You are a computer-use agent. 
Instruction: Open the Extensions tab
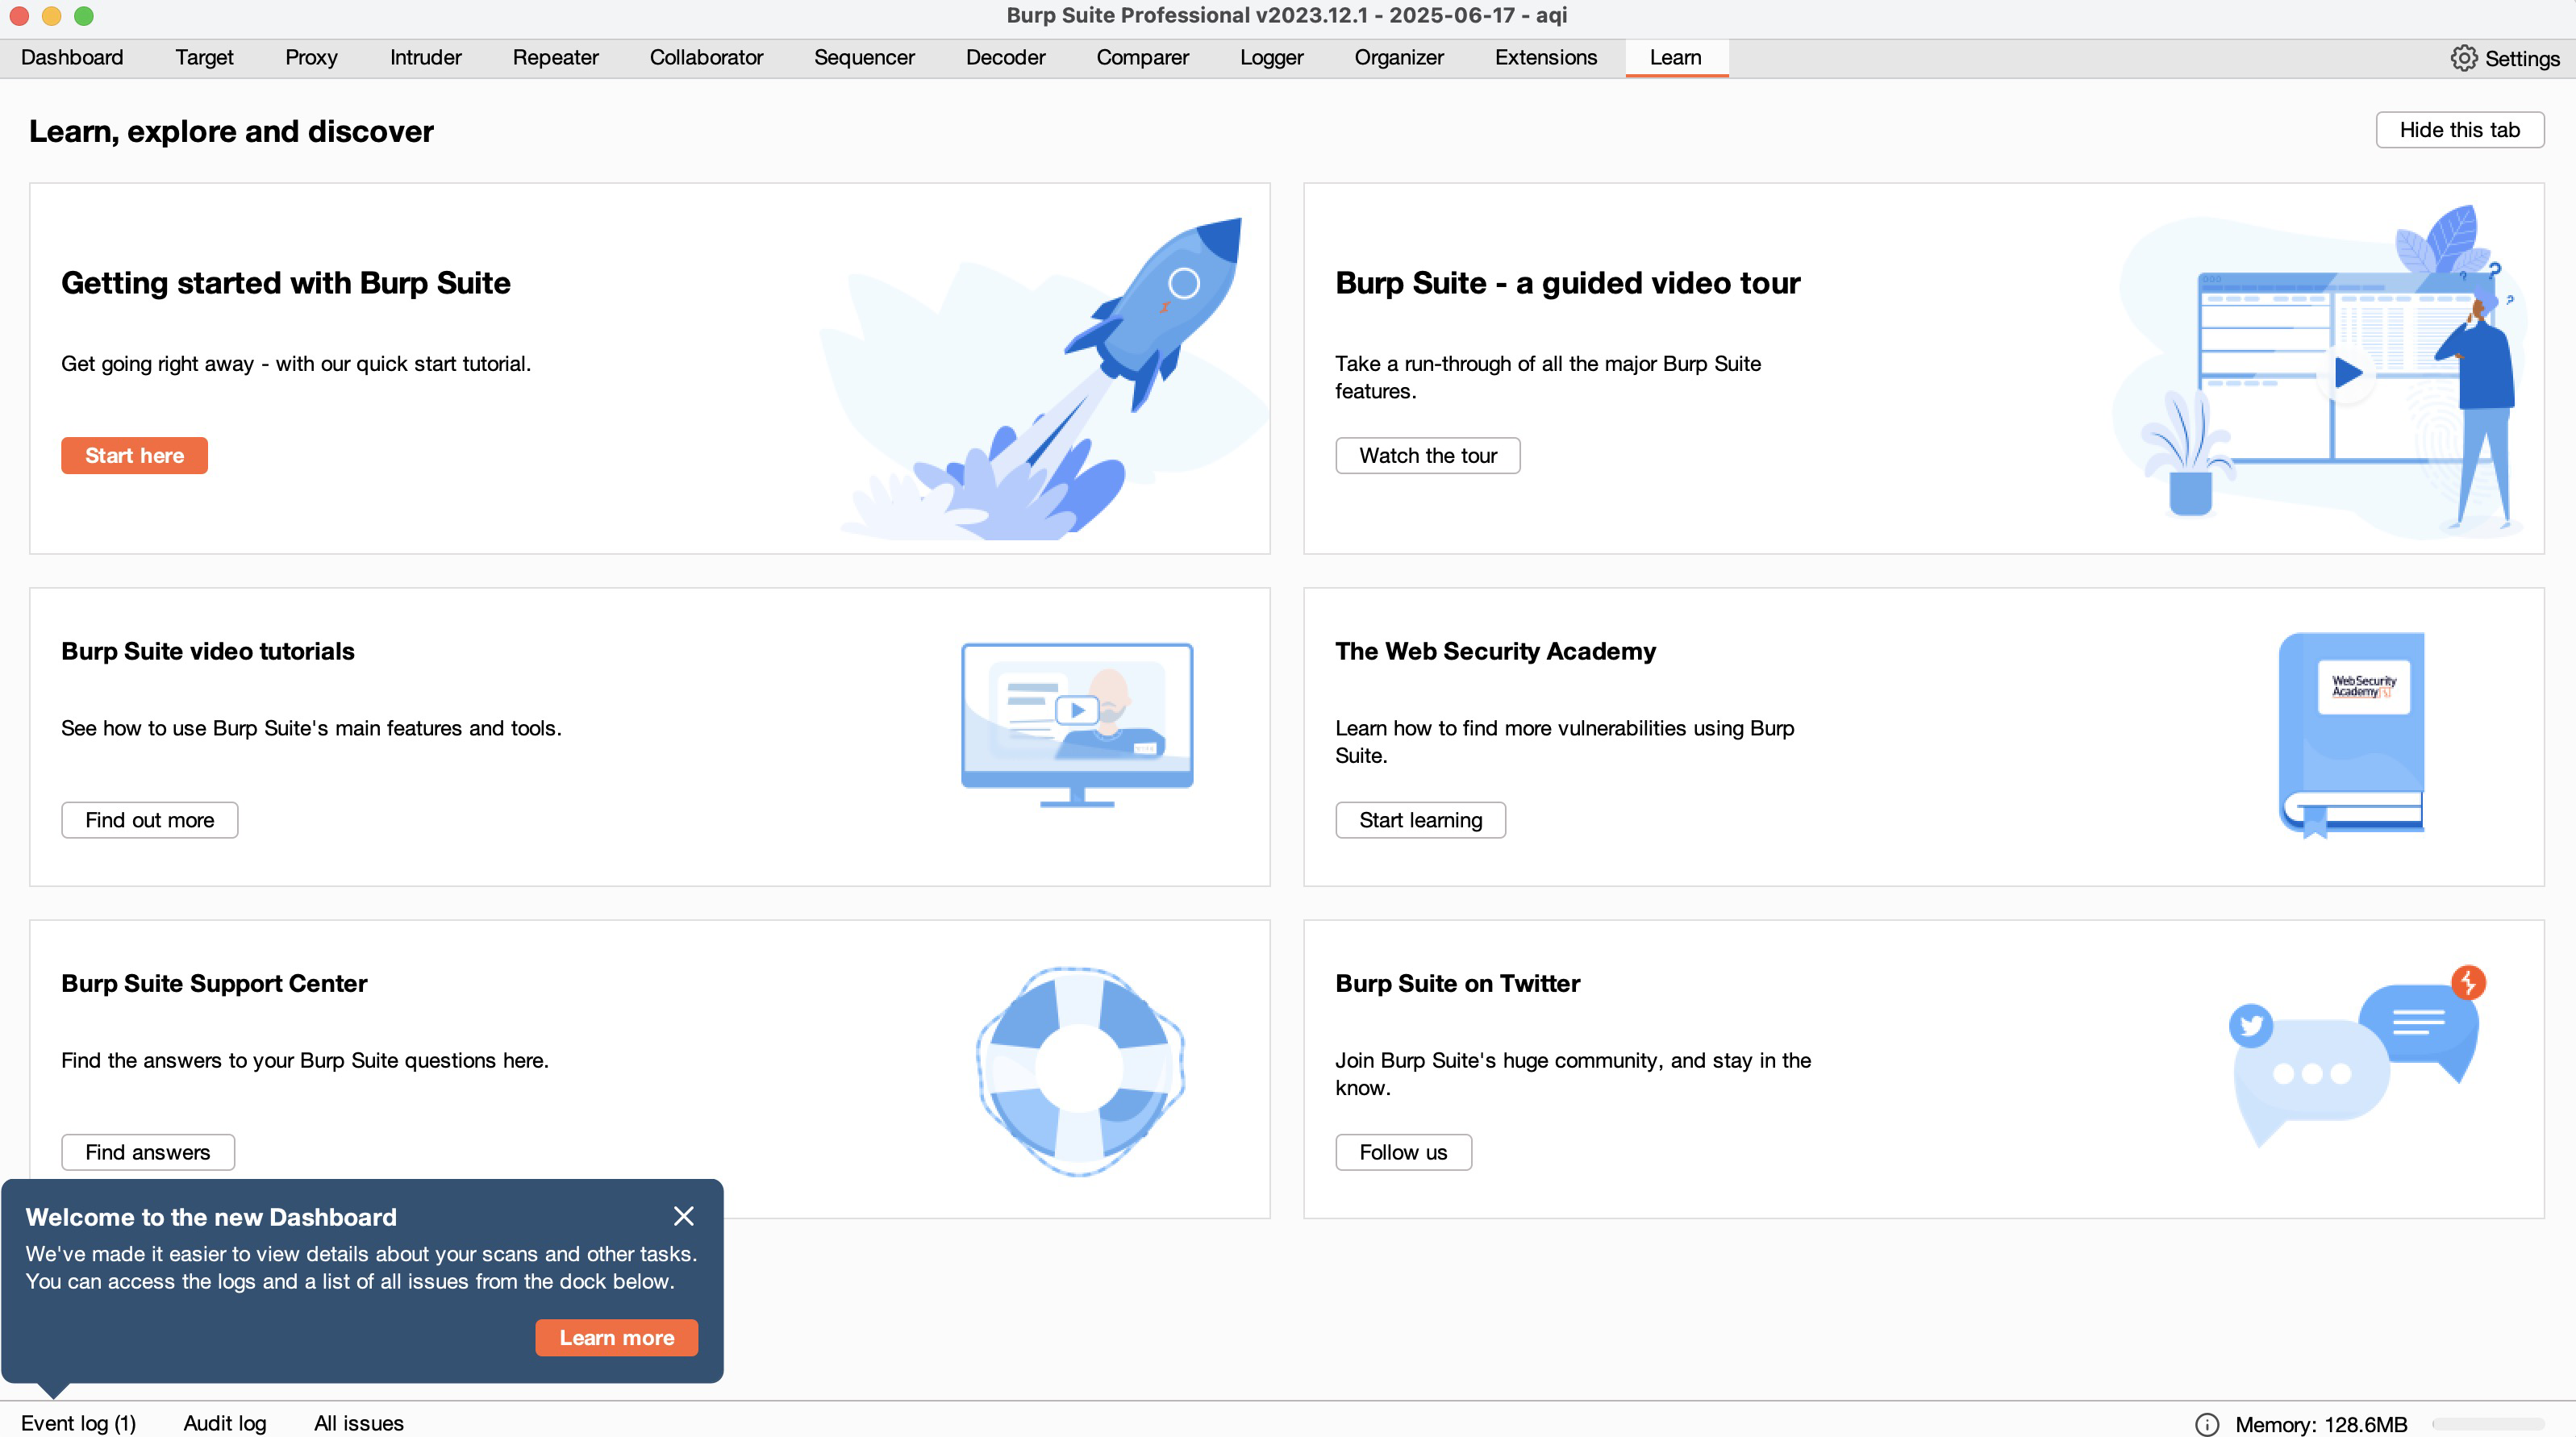(1545, 58)
